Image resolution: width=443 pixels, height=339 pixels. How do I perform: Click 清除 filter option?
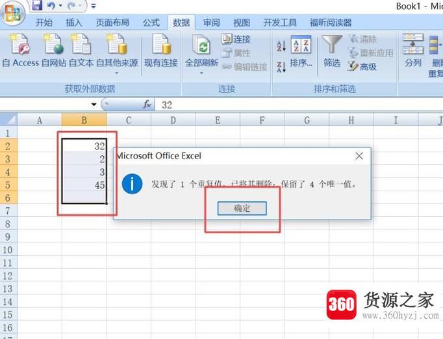(362, 39)
